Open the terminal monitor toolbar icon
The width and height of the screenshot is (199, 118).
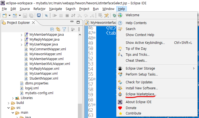coord(39,15)
